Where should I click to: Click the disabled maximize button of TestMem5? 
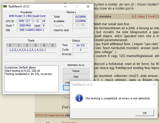77,7
